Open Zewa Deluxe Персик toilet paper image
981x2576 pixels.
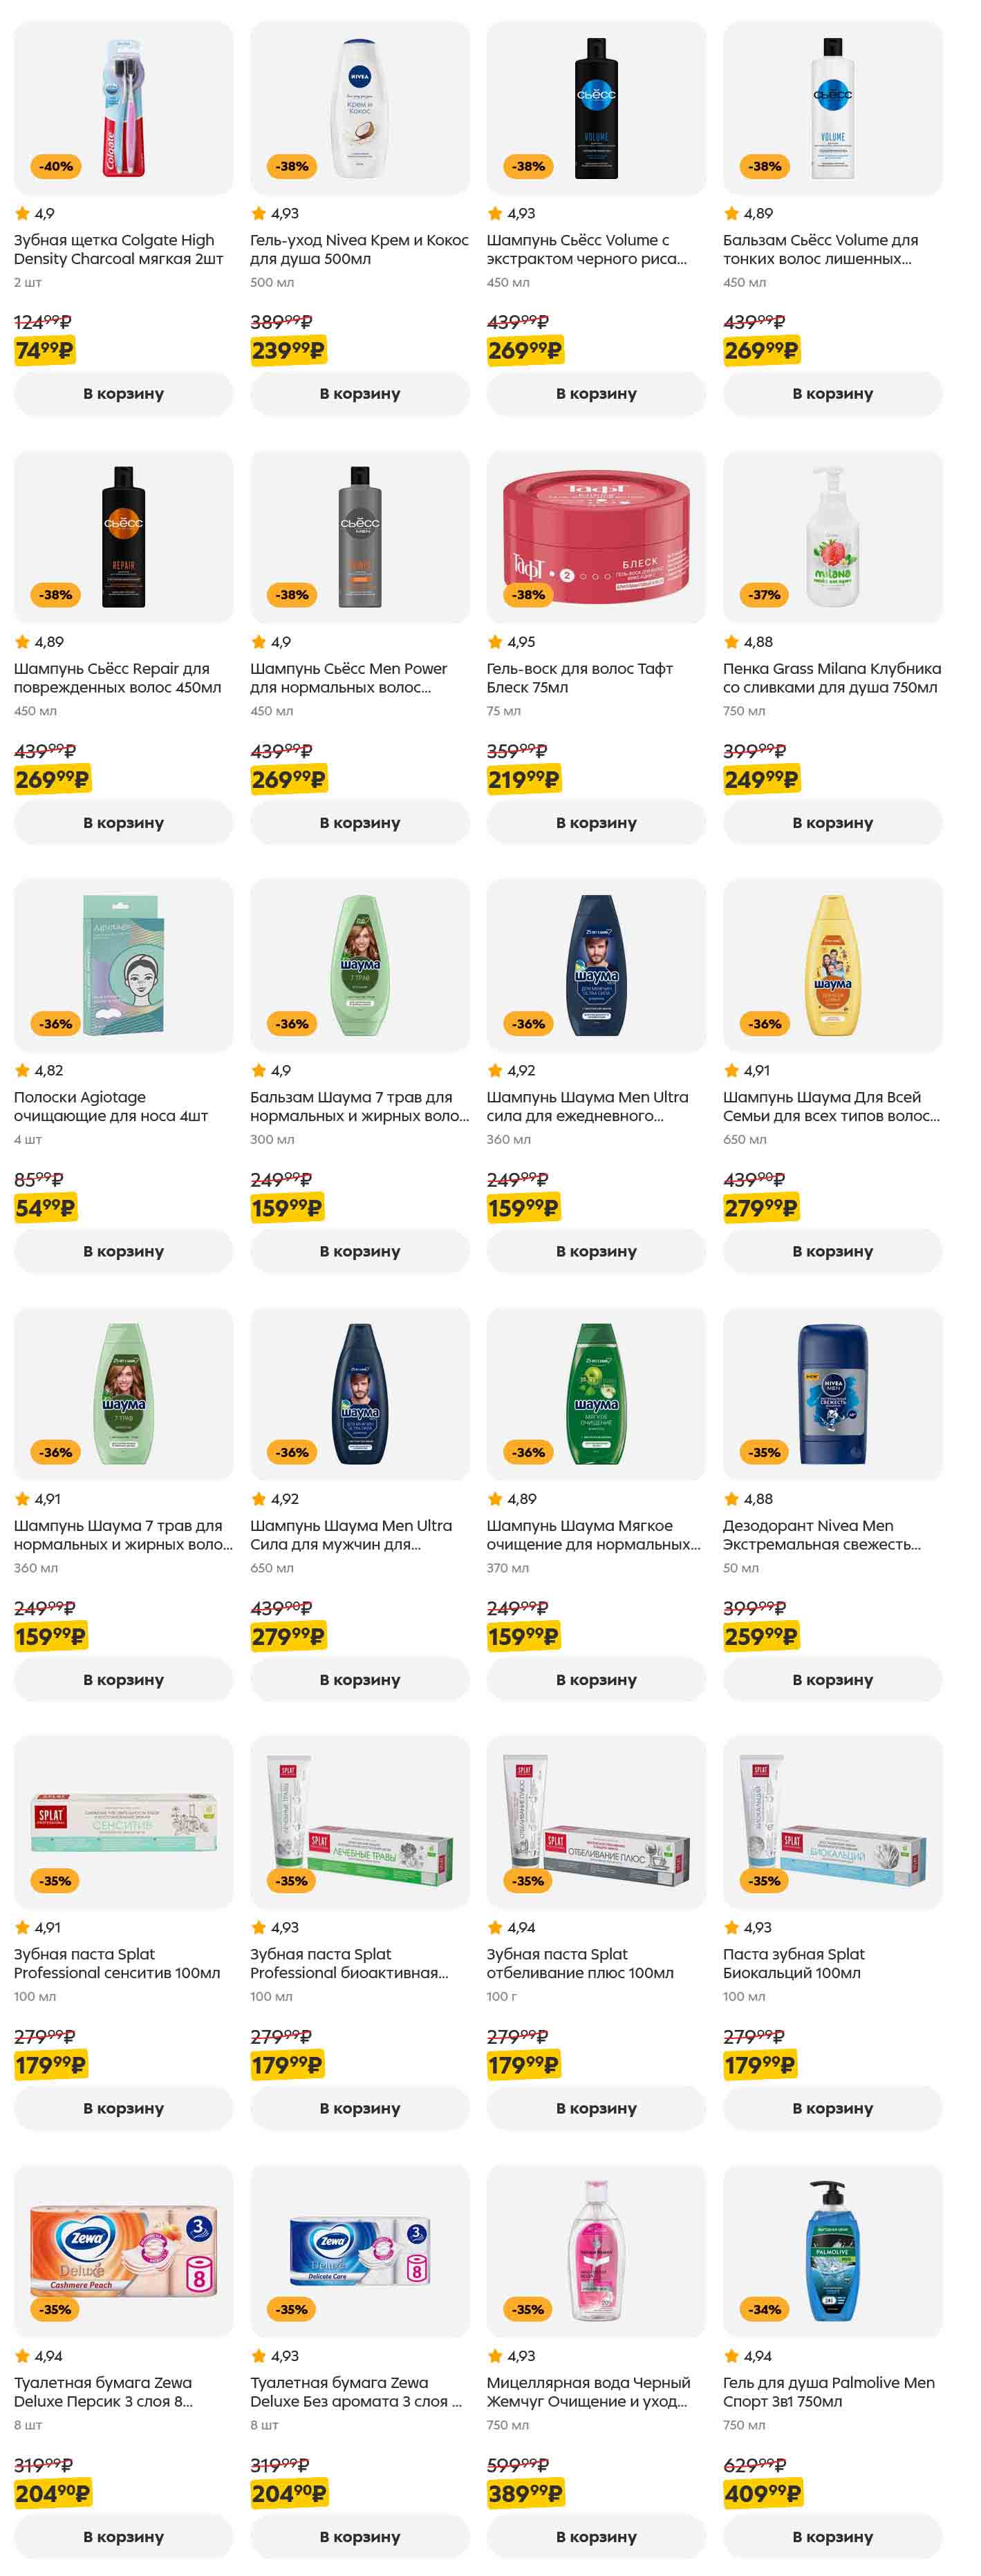coord(123,2251)
